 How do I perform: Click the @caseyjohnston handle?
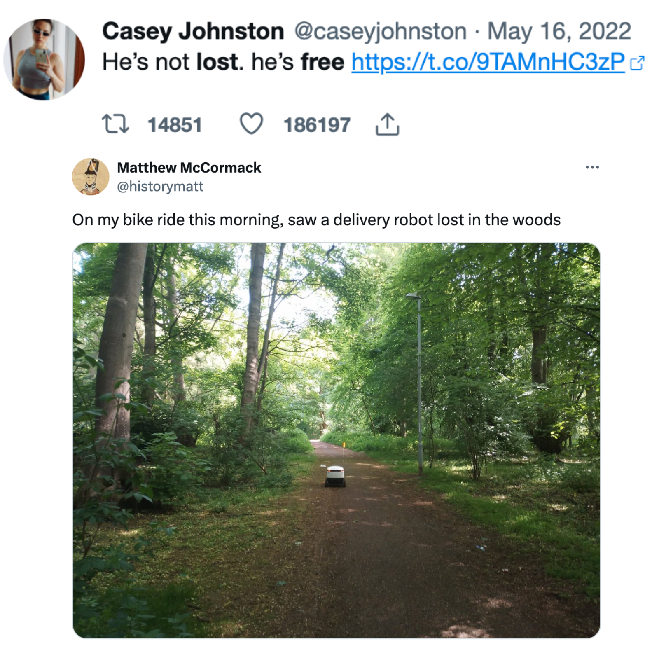coord(380,31)
